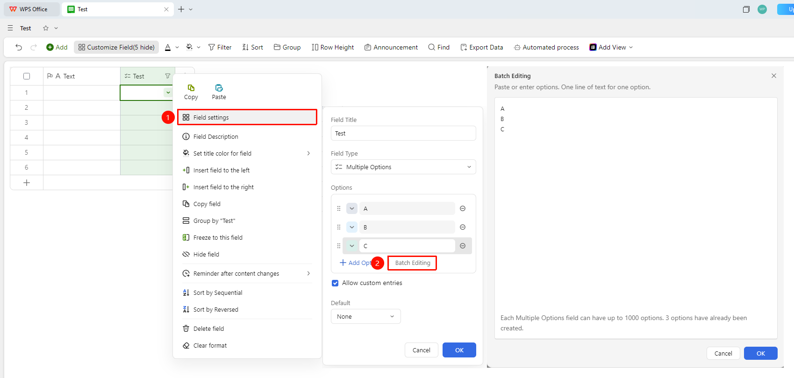The image size is (794, 378).
Task: Click Add Option link
Action: 355,263
